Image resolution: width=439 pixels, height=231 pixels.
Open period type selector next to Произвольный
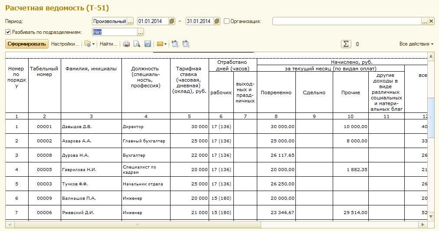pos(130,21)
